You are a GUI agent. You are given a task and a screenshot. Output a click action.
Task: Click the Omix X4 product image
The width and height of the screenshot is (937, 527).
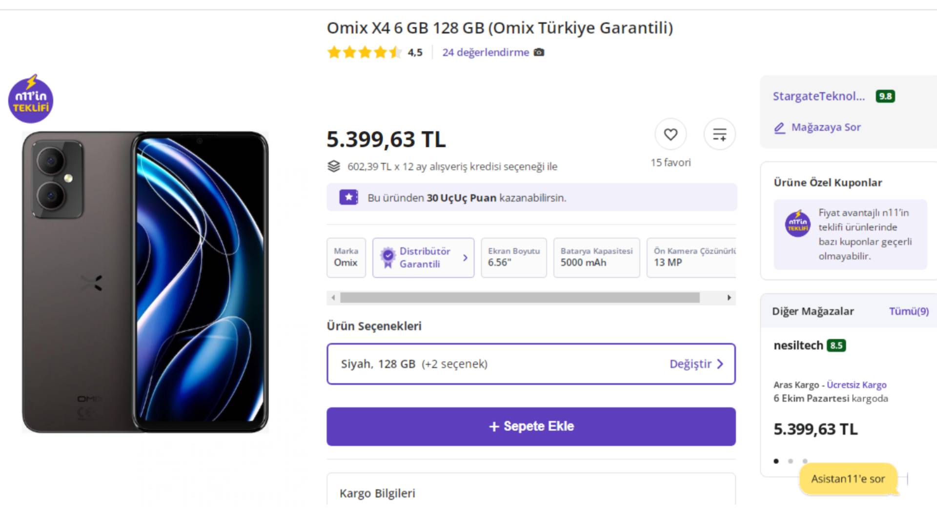[145, 282]
